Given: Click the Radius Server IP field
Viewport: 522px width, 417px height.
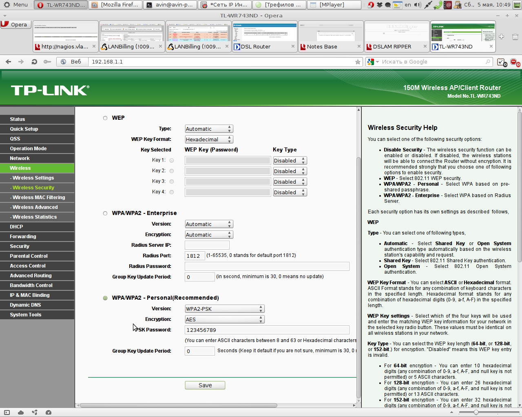Looking at the screenshot, I should (207, 245).
